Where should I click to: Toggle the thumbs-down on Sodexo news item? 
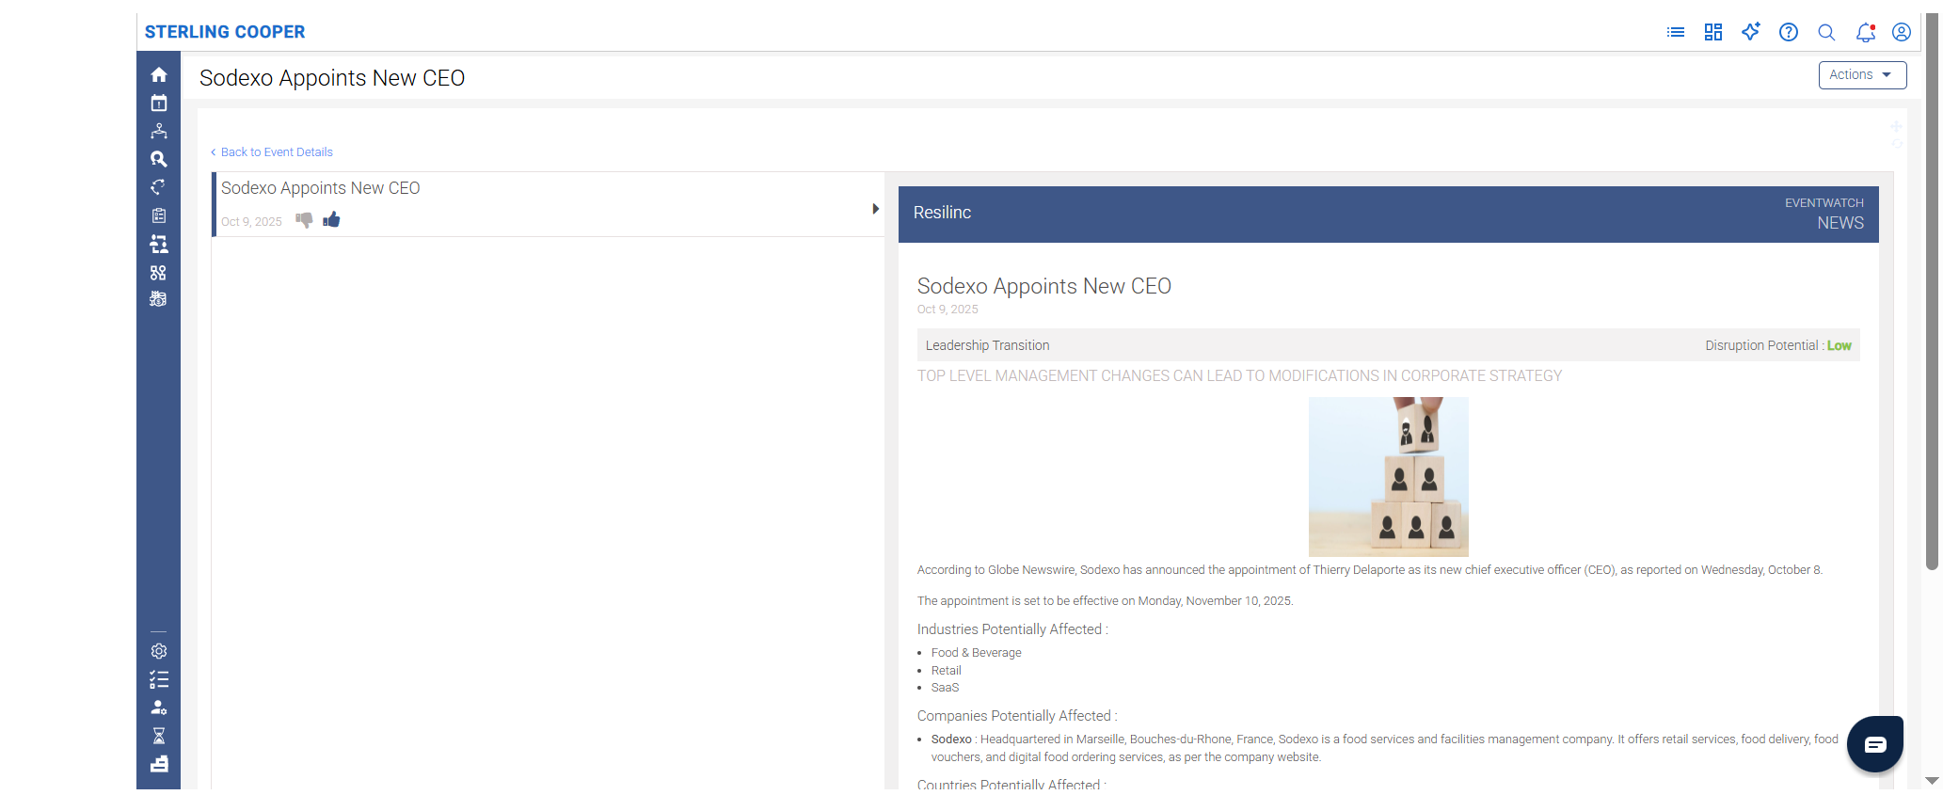[304, 220]
